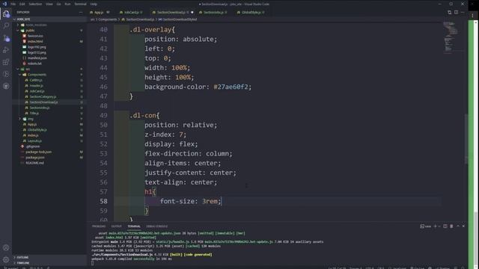Open the Help menu
Screen dimensions: 479x269
pos(94,4)
